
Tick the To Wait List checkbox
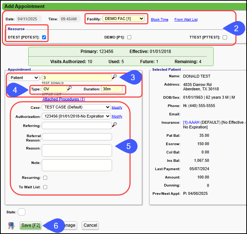point(45,187)
